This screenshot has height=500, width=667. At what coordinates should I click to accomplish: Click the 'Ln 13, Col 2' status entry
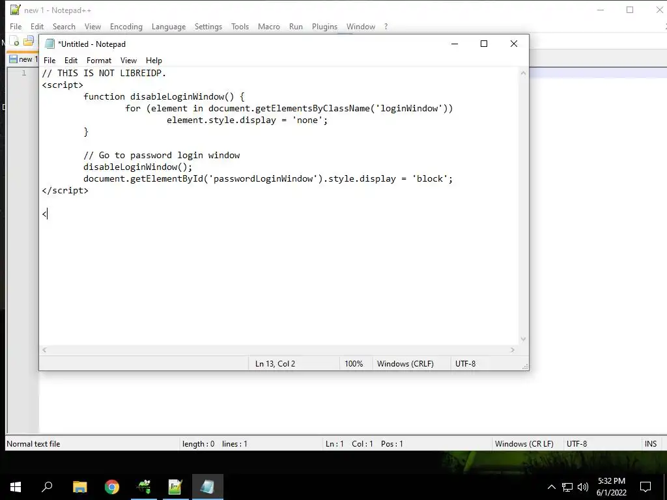(x=275, y=364)
